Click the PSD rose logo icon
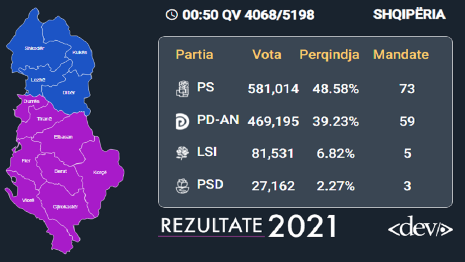Screen dimensions: 465x262 pyautogui.click(x=183, y=186)
